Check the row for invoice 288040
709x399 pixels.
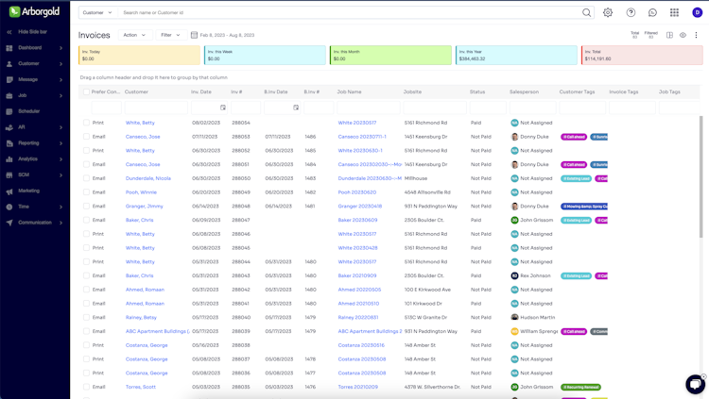[86, 317]
